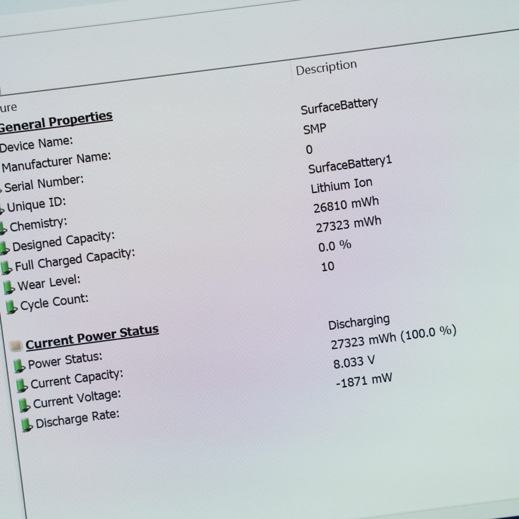519x519 pixels.
Task: Click the battery icon beside Power Status
Action: coord(19,366)
